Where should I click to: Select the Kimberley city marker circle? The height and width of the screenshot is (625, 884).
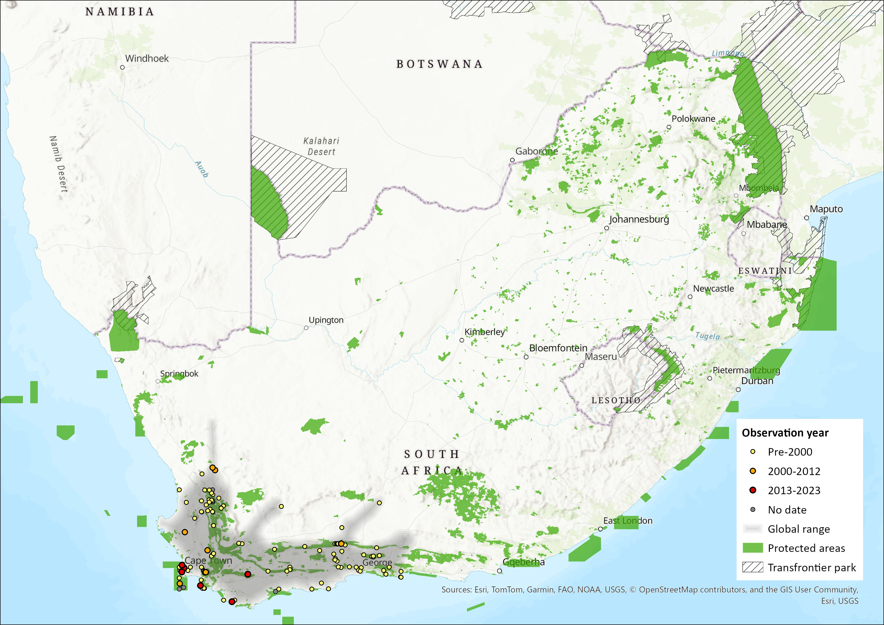[462, 340]
